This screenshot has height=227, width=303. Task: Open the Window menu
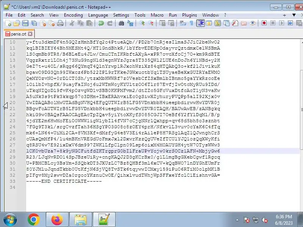click(211, 15)
